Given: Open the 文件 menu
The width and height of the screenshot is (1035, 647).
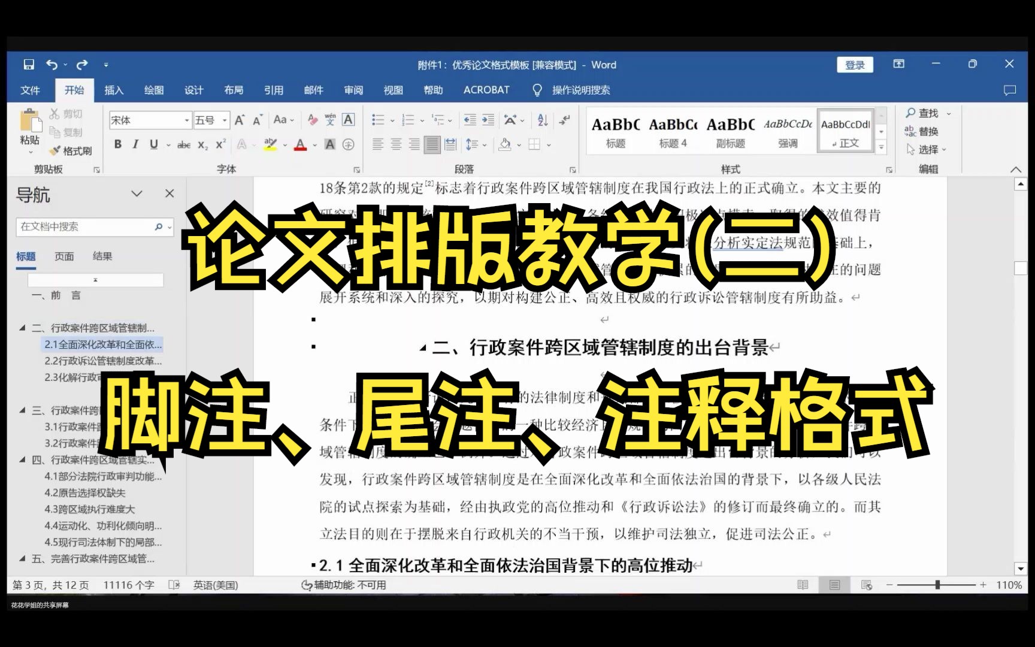Looking at the screenshot, I should pos(30,90).
